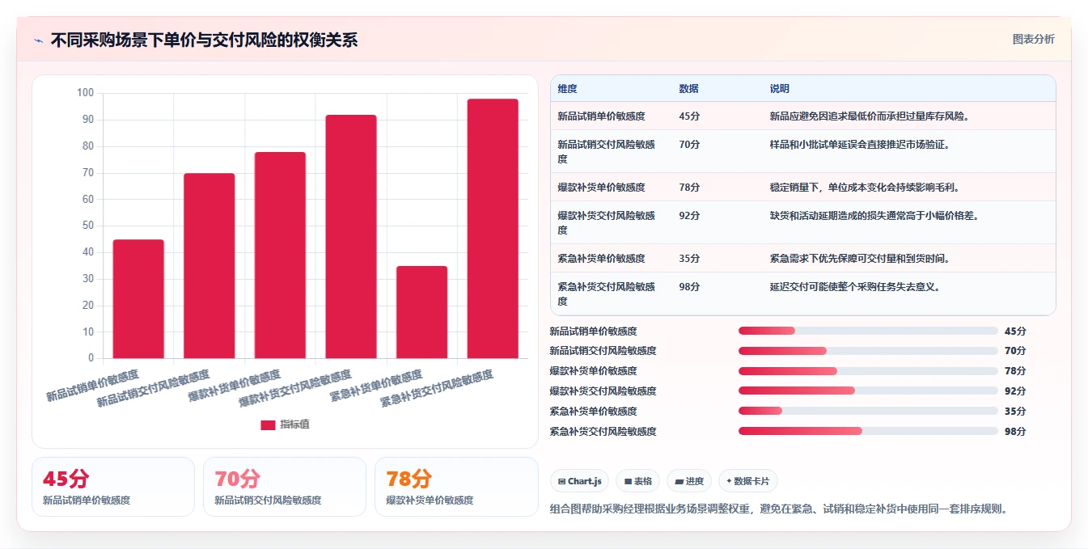
Task: Click the icon inside the Chart.js tag
Action: click(562, 481)
